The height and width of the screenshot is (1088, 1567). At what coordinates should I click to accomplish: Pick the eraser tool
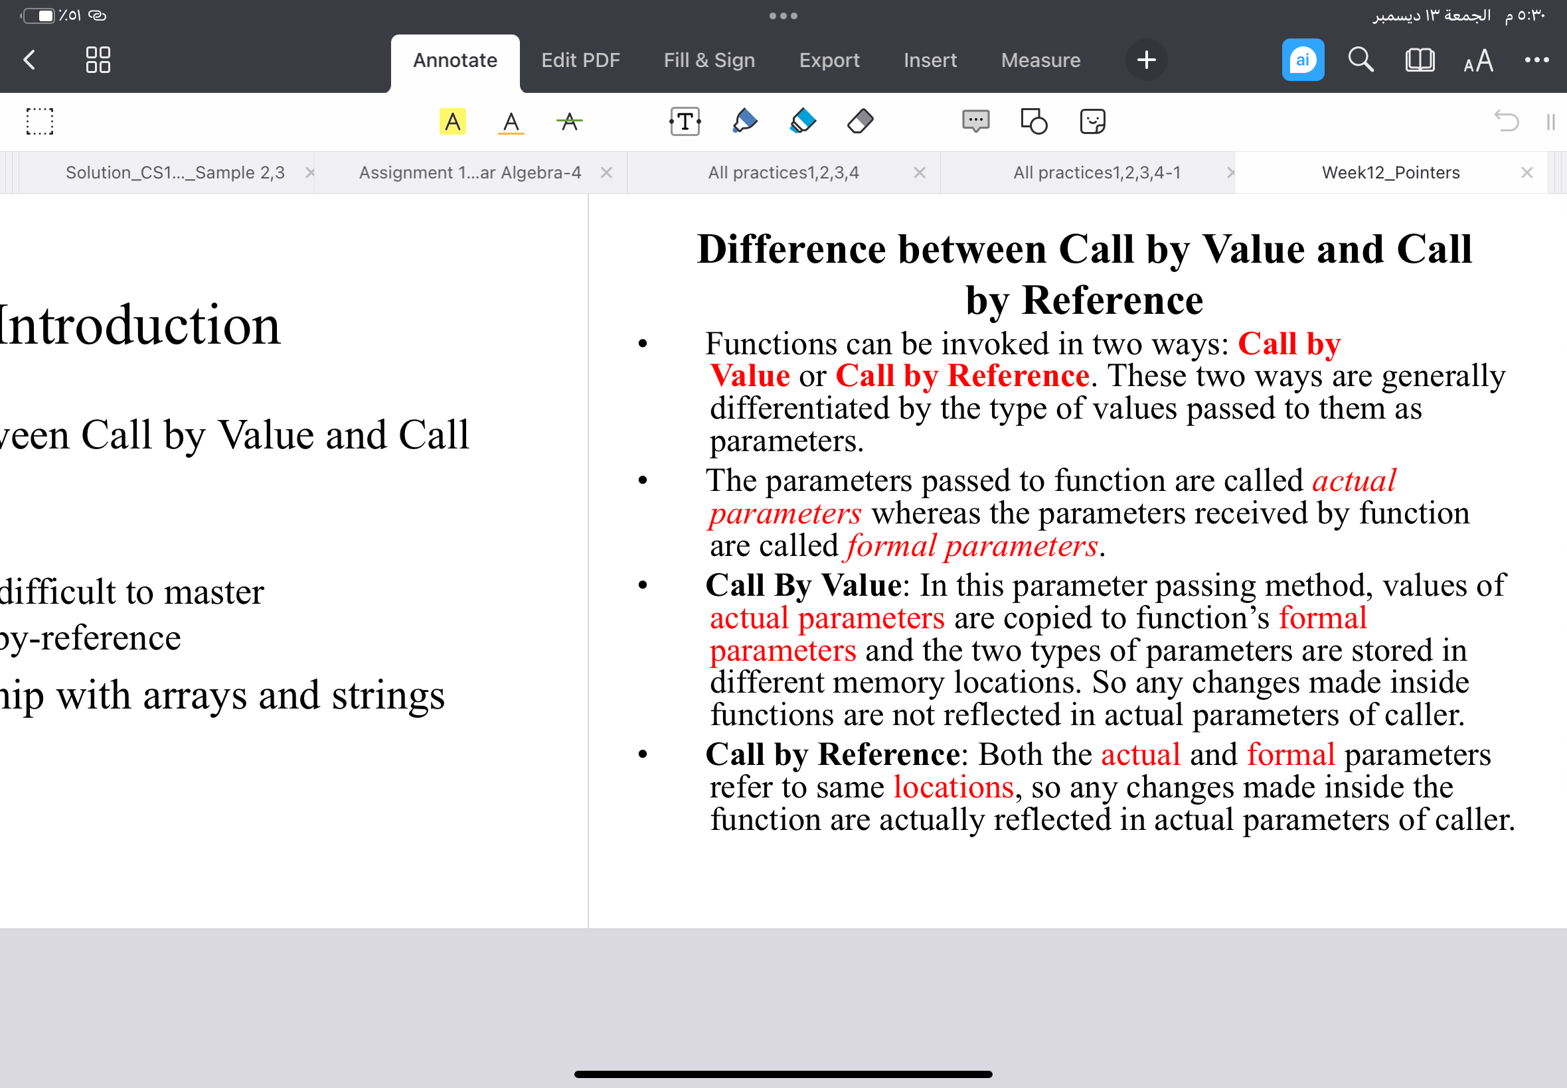pyautogui.click(x=860, y=121)
